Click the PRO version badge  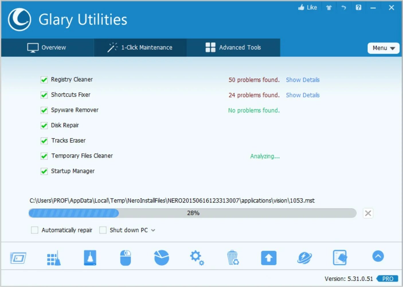click(388, 279)
